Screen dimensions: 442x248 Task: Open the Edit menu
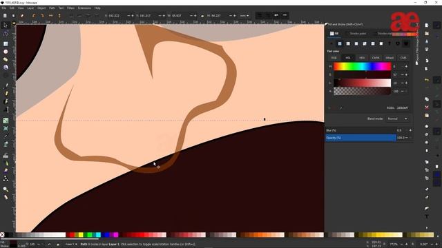click(x=12, y=8)
